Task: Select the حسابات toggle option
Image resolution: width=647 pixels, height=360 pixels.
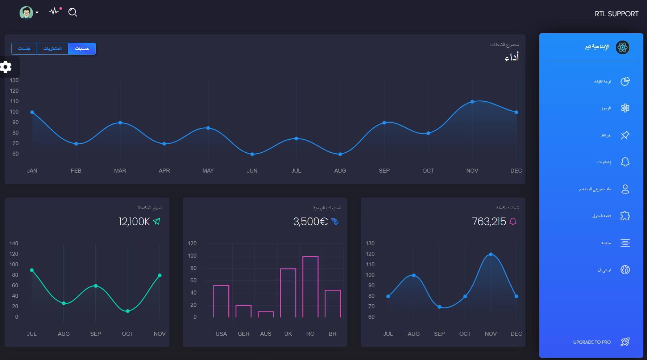Action: [82, 48]
